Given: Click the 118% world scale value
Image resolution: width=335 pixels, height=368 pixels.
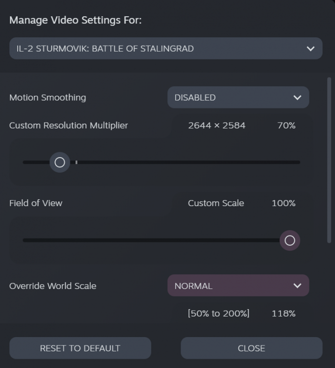Looking at the screenshot, I should pos(283,314).
